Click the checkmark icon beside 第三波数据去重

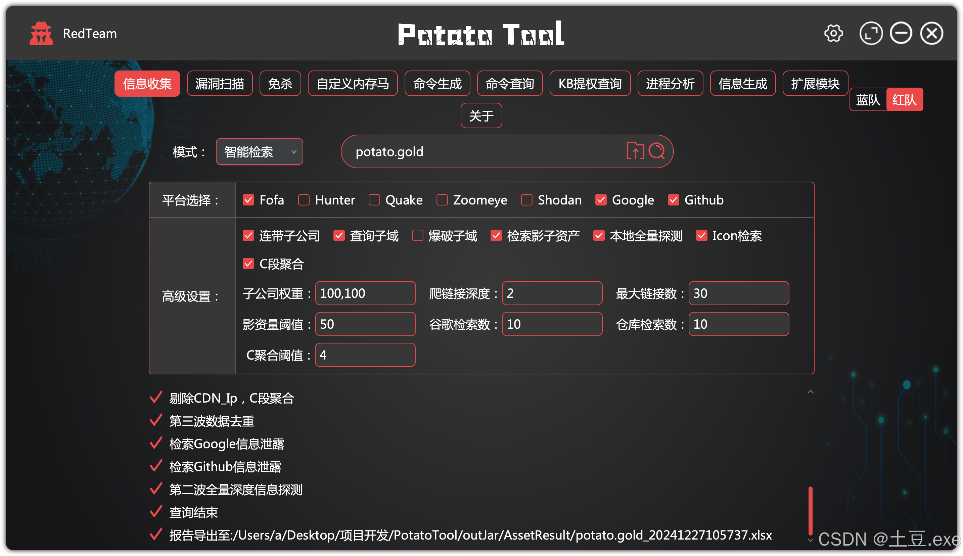(156, 420)
